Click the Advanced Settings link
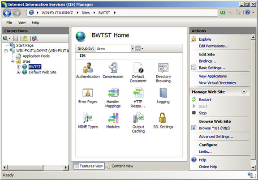 pos(216,137)
